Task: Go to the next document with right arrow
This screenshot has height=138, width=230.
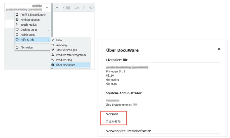Action: pos(84,8)
